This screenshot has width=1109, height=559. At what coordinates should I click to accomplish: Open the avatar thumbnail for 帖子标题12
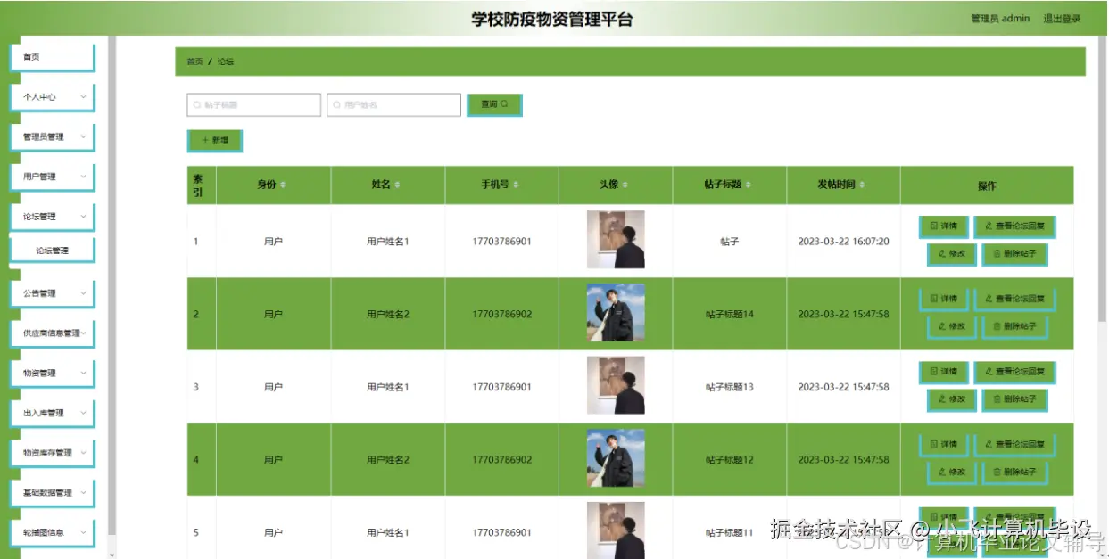coord(616,458)
